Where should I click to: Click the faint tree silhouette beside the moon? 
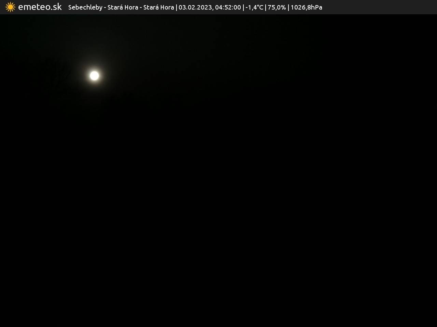58,73
